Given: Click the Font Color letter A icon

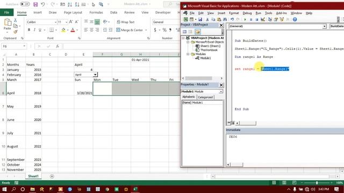Looking at the screenshot, I should (x=73, y=30).
